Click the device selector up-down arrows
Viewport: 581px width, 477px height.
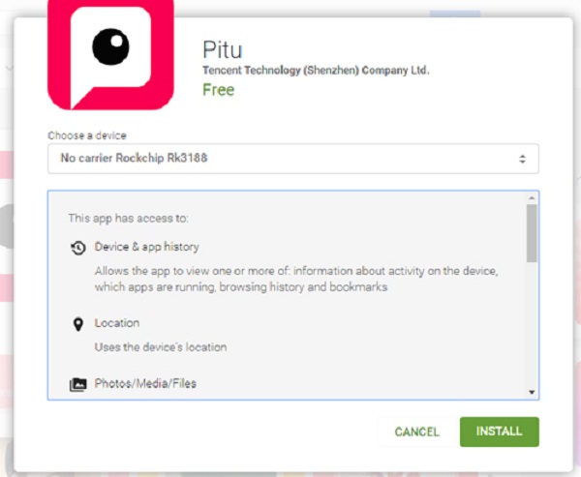tap(522, 159)
